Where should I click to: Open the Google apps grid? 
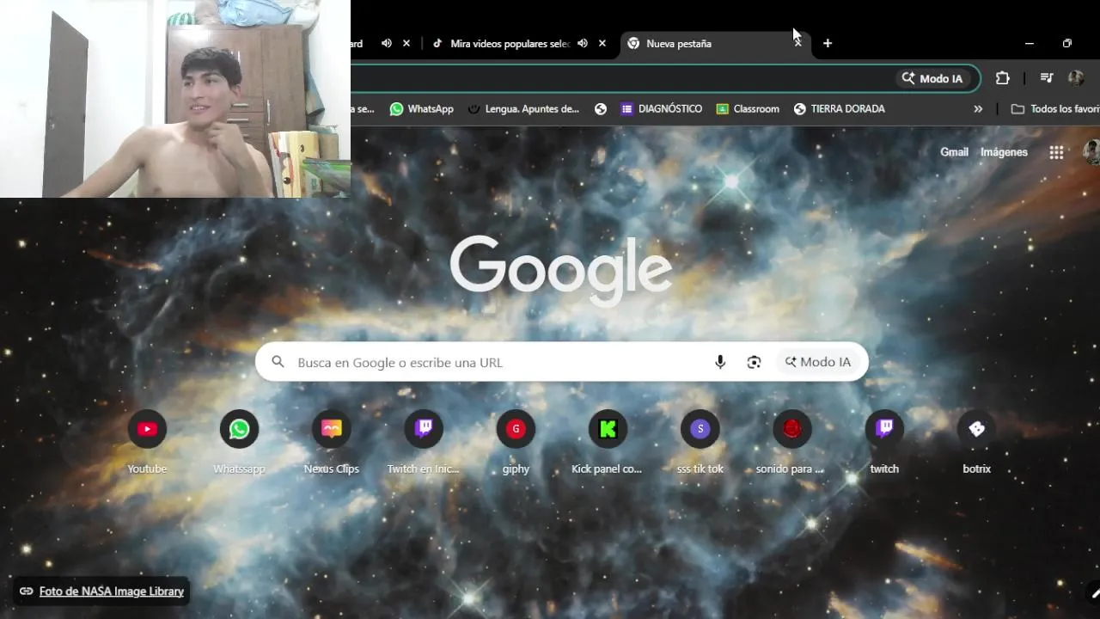(x=1056, y=152)
